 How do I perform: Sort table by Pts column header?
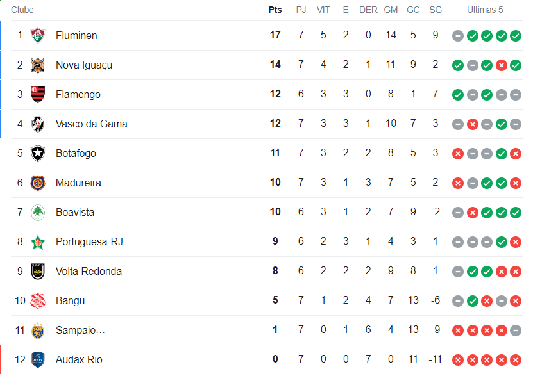click(275, 10)
